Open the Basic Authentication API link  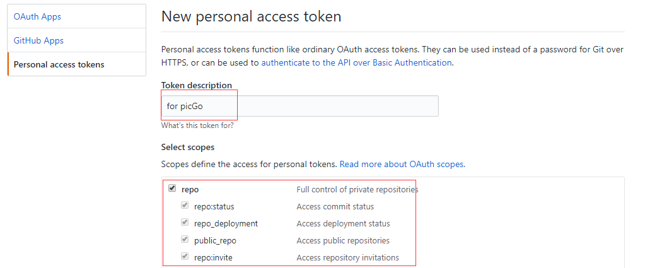point(356,62)
